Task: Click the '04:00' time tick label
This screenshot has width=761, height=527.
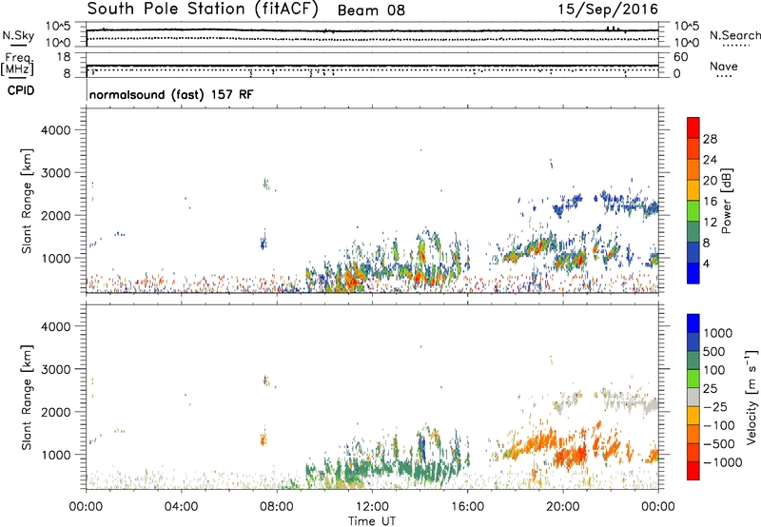Action: [x=181, y=507]
